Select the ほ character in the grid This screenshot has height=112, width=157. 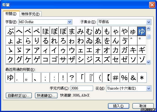tap(45, 31)
